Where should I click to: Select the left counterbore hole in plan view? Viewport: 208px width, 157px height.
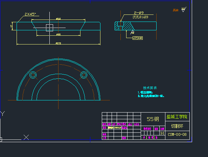[33, 75]
